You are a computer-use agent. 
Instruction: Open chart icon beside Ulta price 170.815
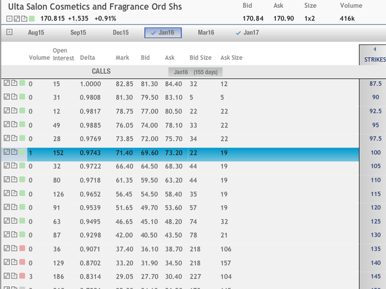point(17,19)
